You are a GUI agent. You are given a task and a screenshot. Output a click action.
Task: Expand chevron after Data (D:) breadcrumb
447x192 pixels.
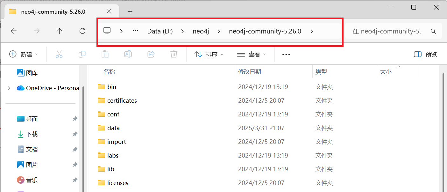tap(183, 31)
